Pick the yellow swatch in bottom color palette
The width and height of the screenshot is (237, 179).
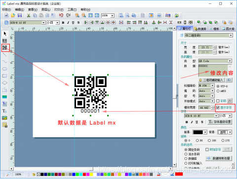click(x=91, y=175)
